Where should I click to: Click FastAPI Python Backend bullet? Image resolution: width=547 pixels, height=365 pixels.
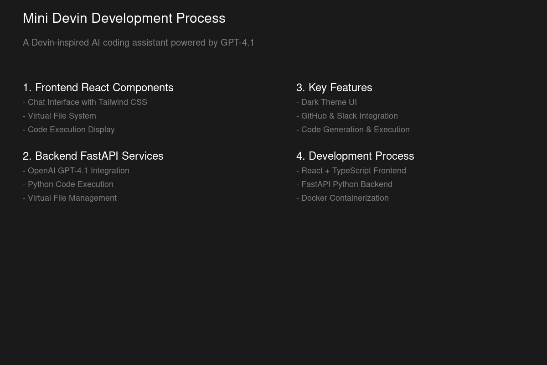coord(345,184)
